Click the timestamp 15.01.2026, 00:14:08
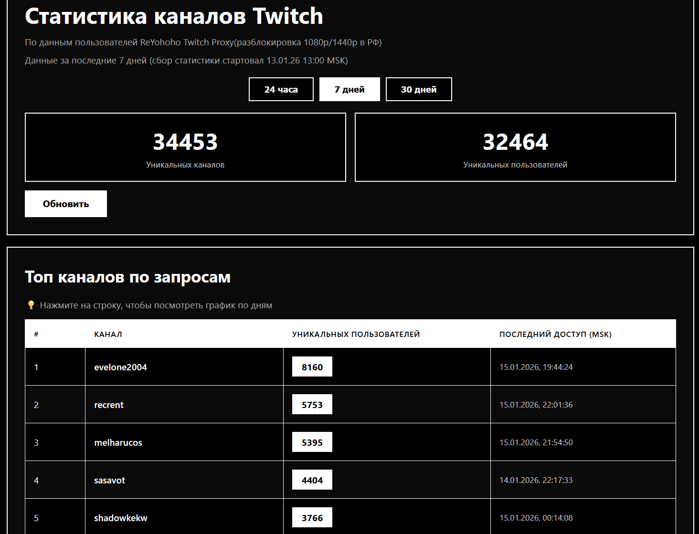 click(536, 518)
